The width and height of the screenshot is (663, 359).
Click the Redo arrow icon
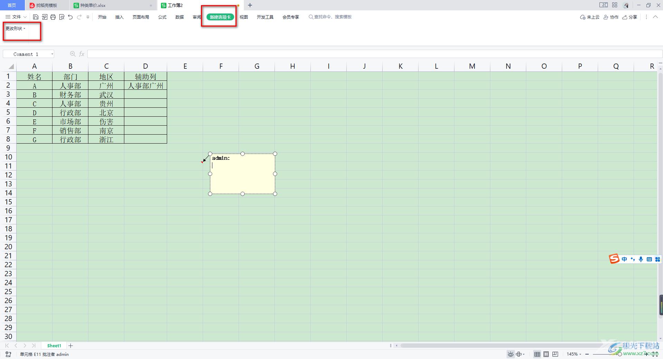tap(79, 17)
